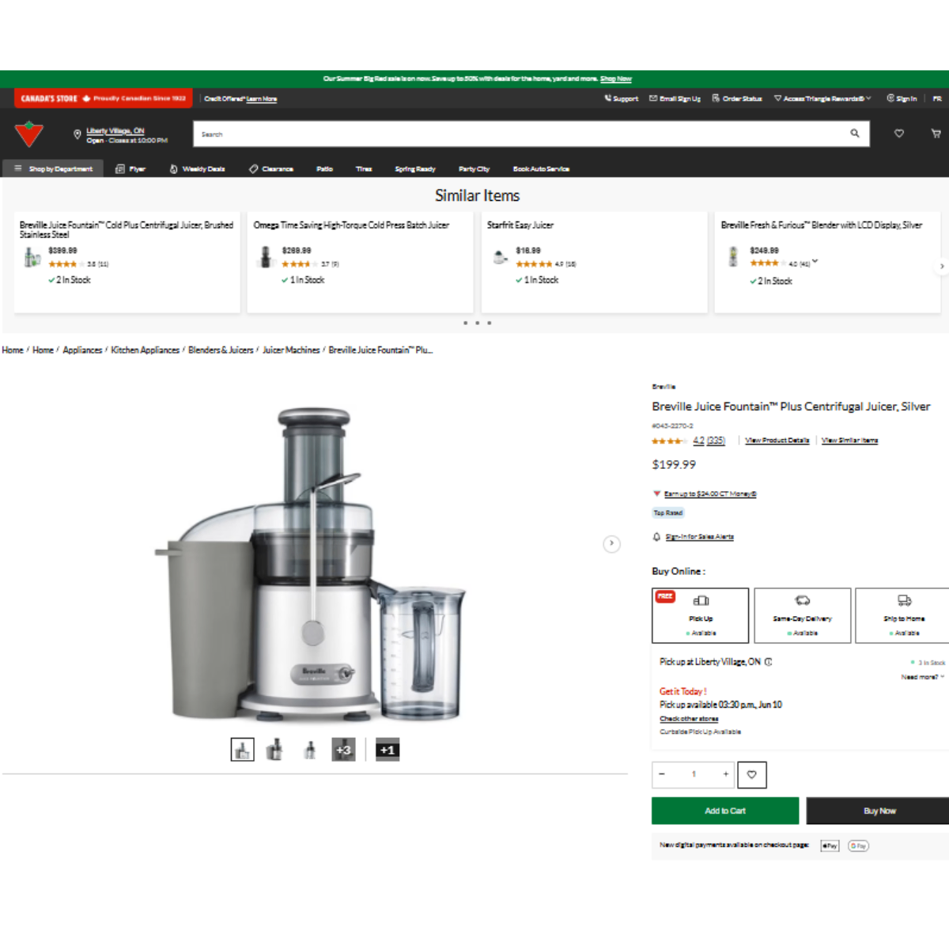Open the Tires nav item
The height and width of the screenshot is (949, 949).
pyautogui.click(x=364, y=169)
